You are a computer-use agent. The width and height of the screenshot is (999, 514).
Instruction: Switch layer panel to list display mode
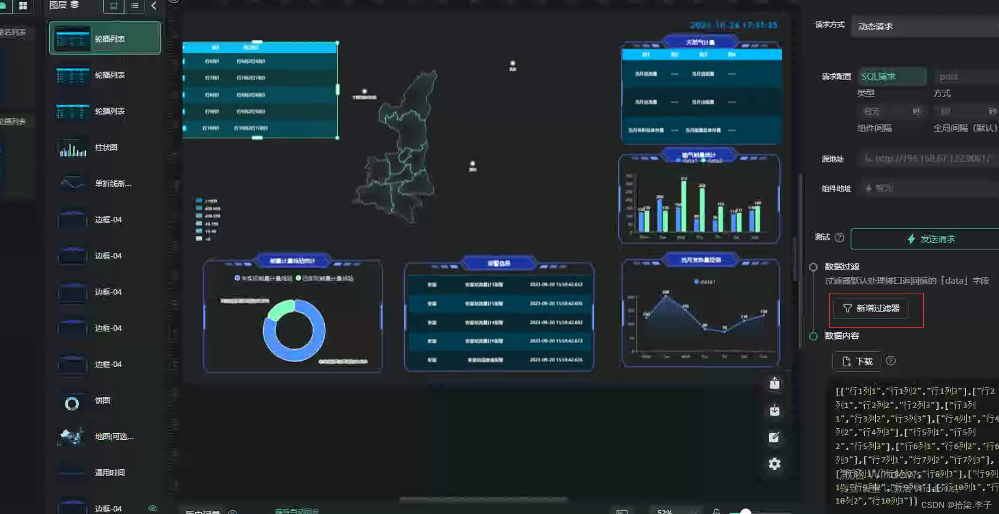coord(135,6)
